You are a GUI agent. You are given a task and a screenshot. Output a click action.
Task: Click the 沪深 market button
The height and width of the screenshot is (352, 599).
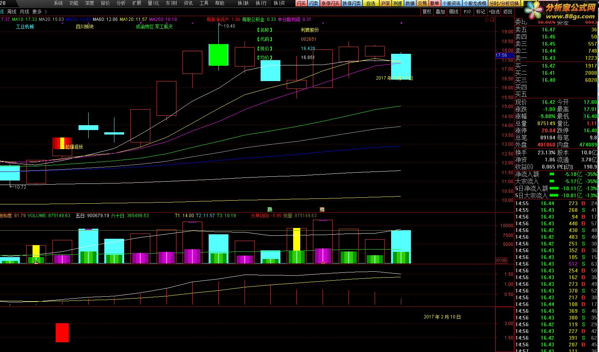(x=385, y=3)
